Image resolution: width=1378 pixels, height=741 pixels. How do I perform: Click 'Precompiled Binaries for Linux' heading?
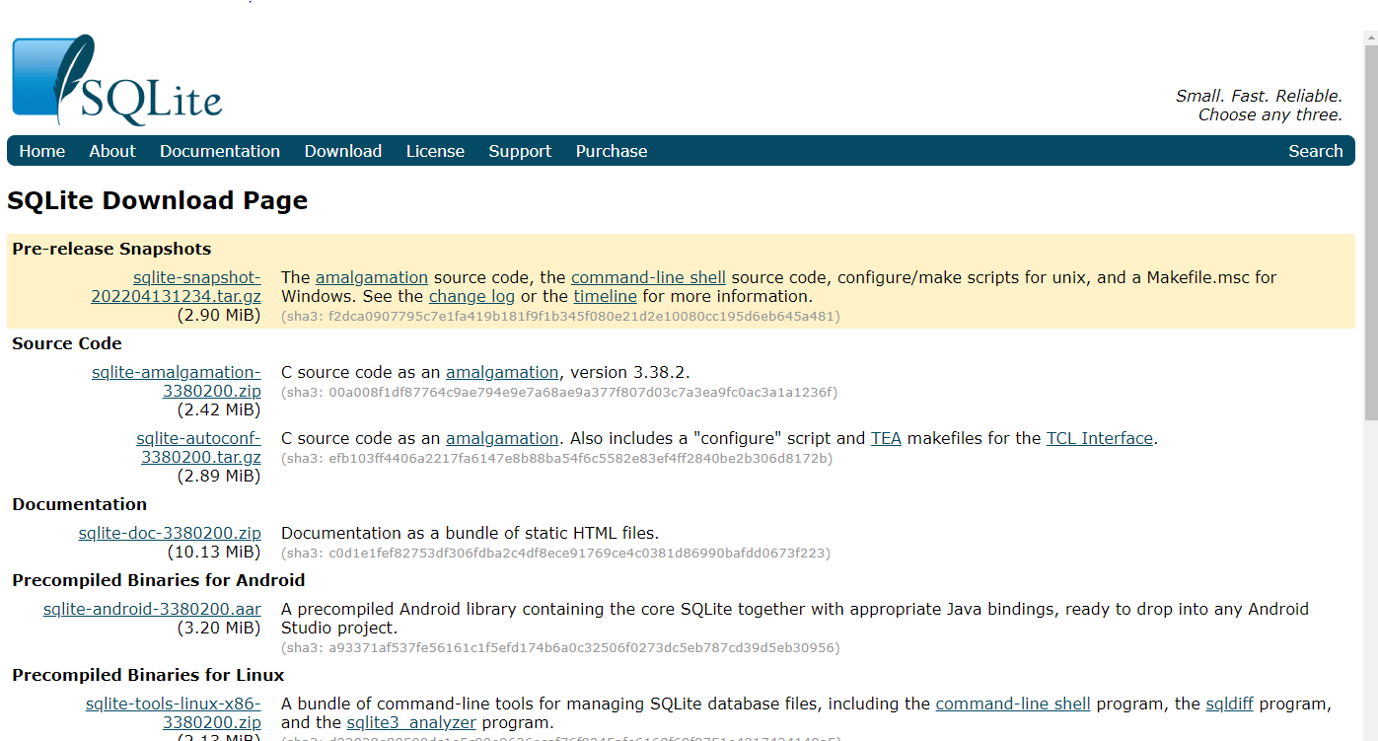point(148,675)
